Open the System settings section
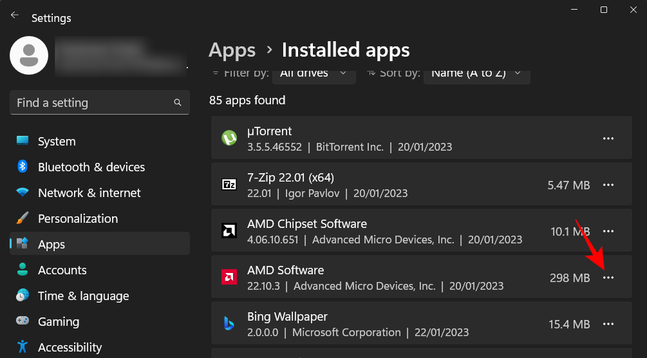Screen dimensions: 647x358 (x=57, y=142)
